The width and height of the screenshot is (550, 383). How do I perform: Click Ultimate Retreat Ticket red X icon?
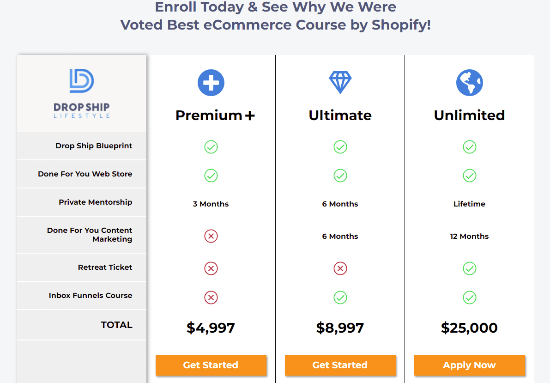click(340, 268)
